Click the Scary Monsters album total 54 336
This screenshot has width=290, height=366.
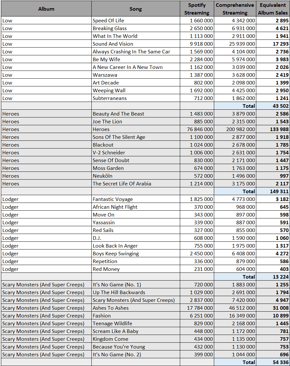273,362
